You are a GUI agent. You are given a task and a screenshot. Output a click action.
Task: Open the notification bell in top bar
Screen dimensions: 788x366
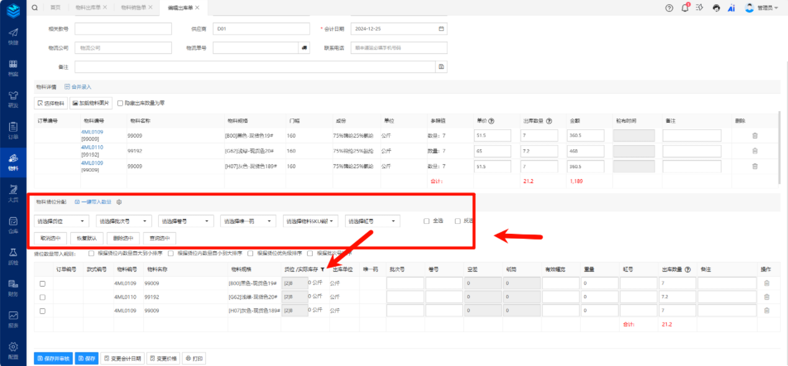685,8
